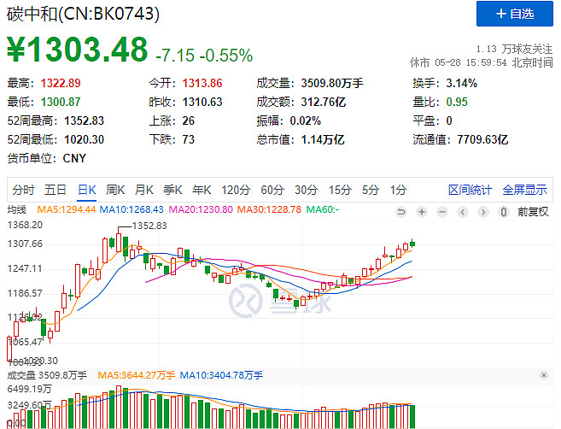Click the 今开 value 1313.86
Image resolution: width=561 pixels, height=429 pixels.
coord(202,83)
